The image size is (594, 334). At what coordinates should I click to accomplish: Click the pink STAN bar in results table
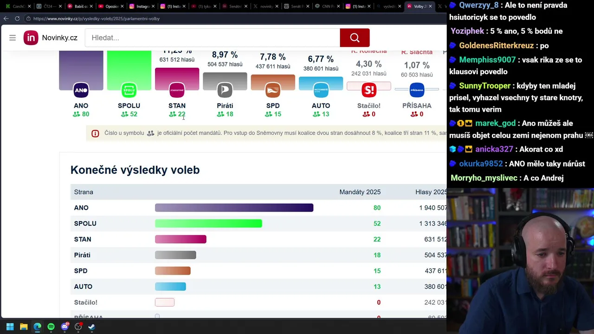[181, 239]
